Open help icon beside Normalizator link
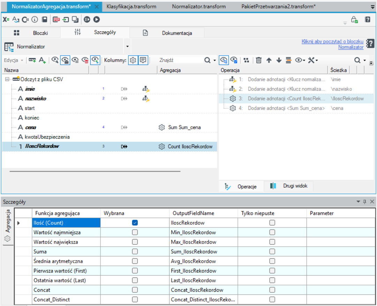Viewport: 377px width, 306px height. (370, 44)
